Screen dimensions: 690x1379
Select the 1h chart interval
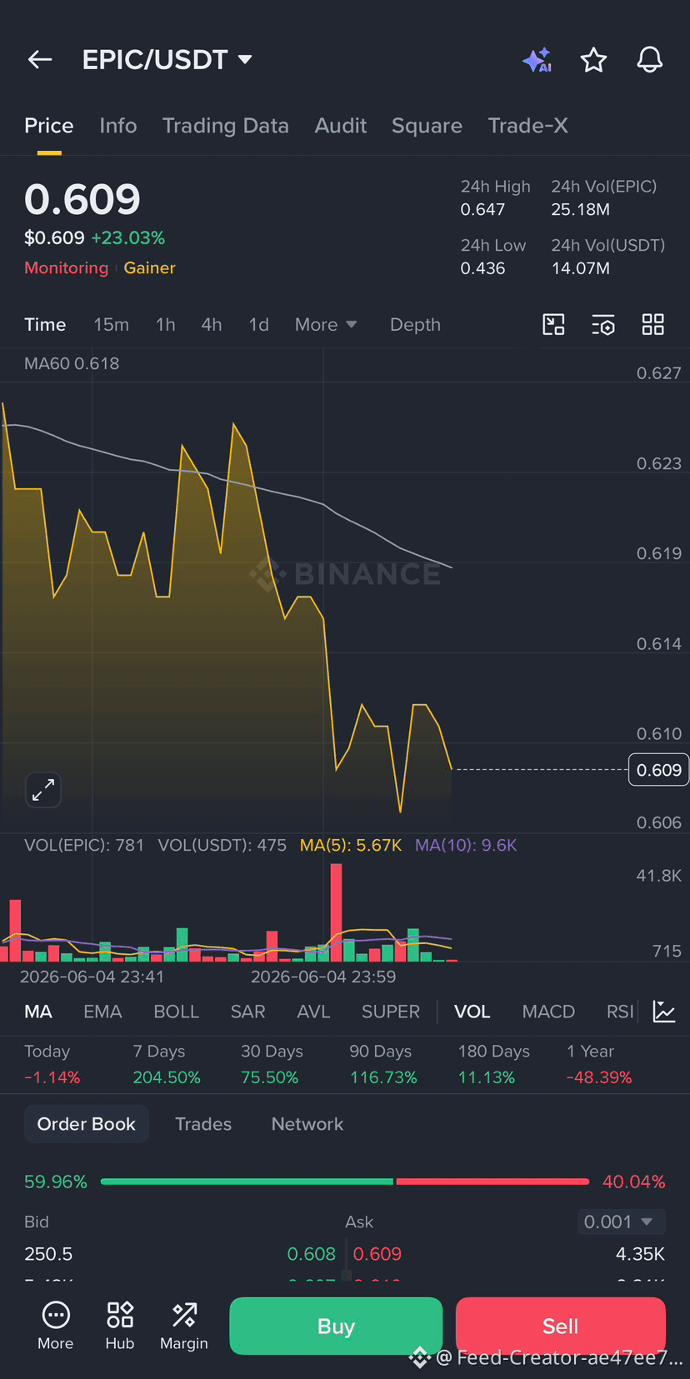[x=166, y=325]
